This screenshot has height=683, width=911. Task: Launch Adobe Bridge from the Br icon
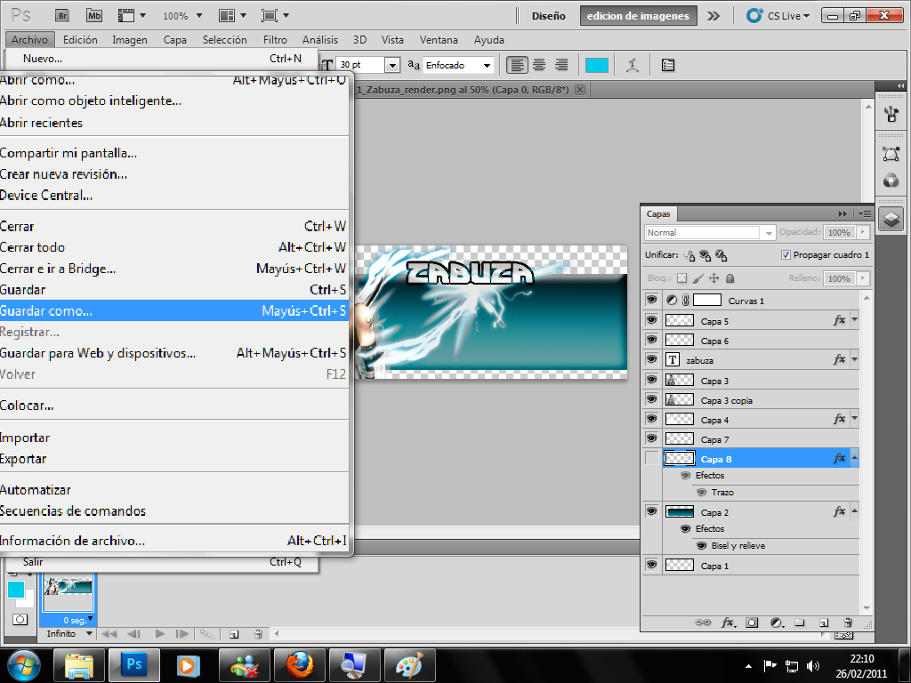62,16
